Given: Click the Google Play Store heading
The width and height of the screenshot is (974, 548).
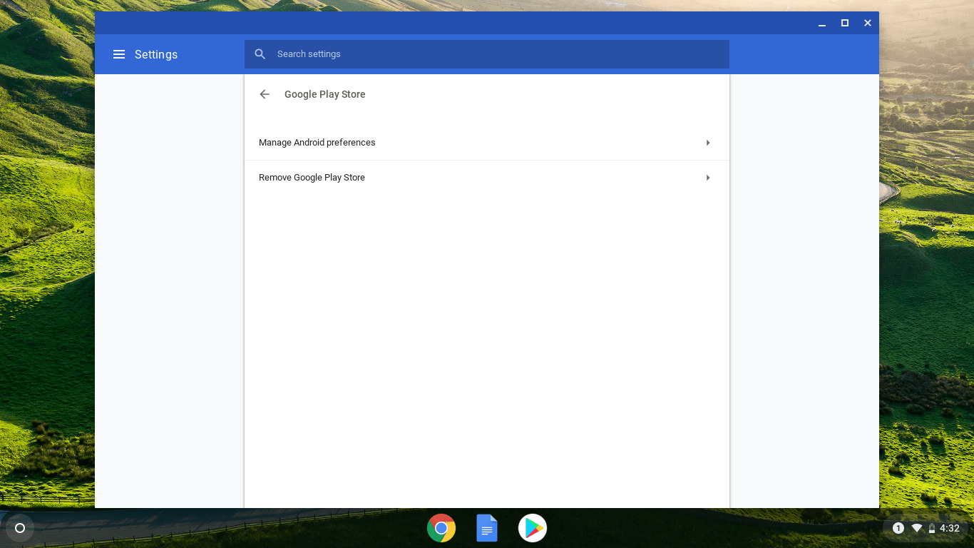Looking at the screenshot, I should pos(325,94).
